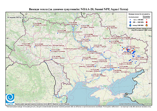Select the blue 23,7 MW marker near Kyiv

coord(81,29)
